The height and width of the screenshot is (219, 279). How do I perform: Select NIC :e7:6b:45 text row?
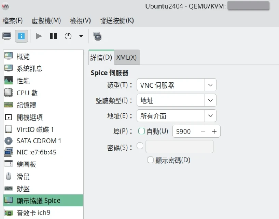(37, 152)
